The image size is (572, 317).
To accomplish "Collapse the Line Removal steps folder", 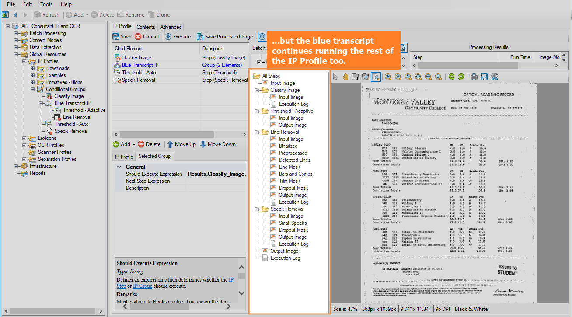I will tap(257, 132).
